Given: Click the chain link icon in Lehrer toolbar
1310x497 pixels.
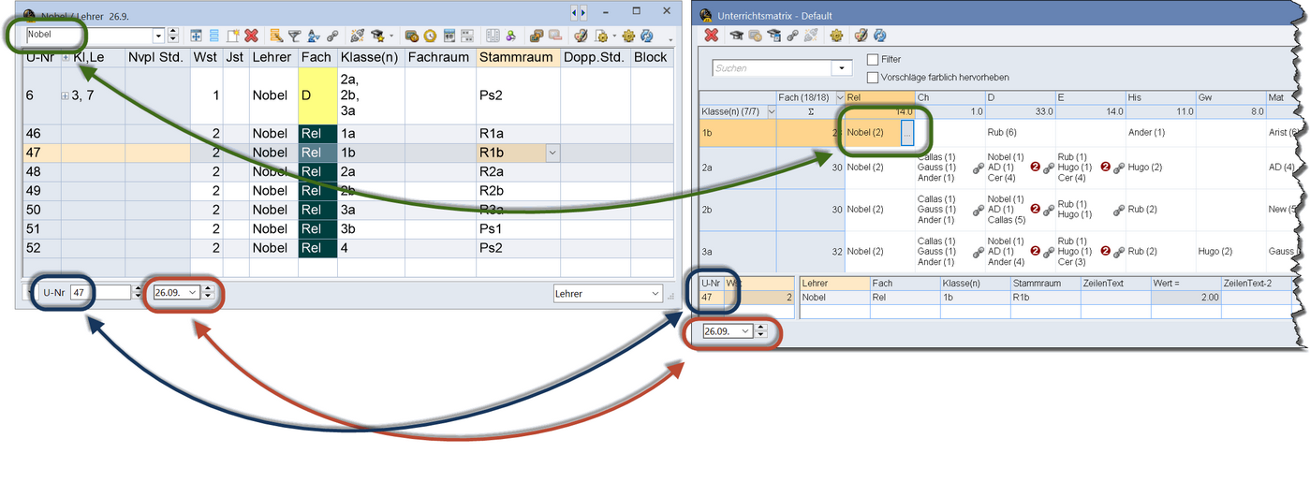Looking at the screenshot, I should pos(331,36).
